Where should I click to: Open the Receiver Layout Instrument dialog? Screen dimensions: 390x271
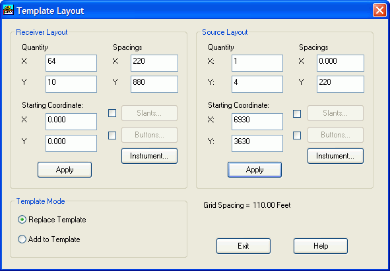[x=149, y=156]
